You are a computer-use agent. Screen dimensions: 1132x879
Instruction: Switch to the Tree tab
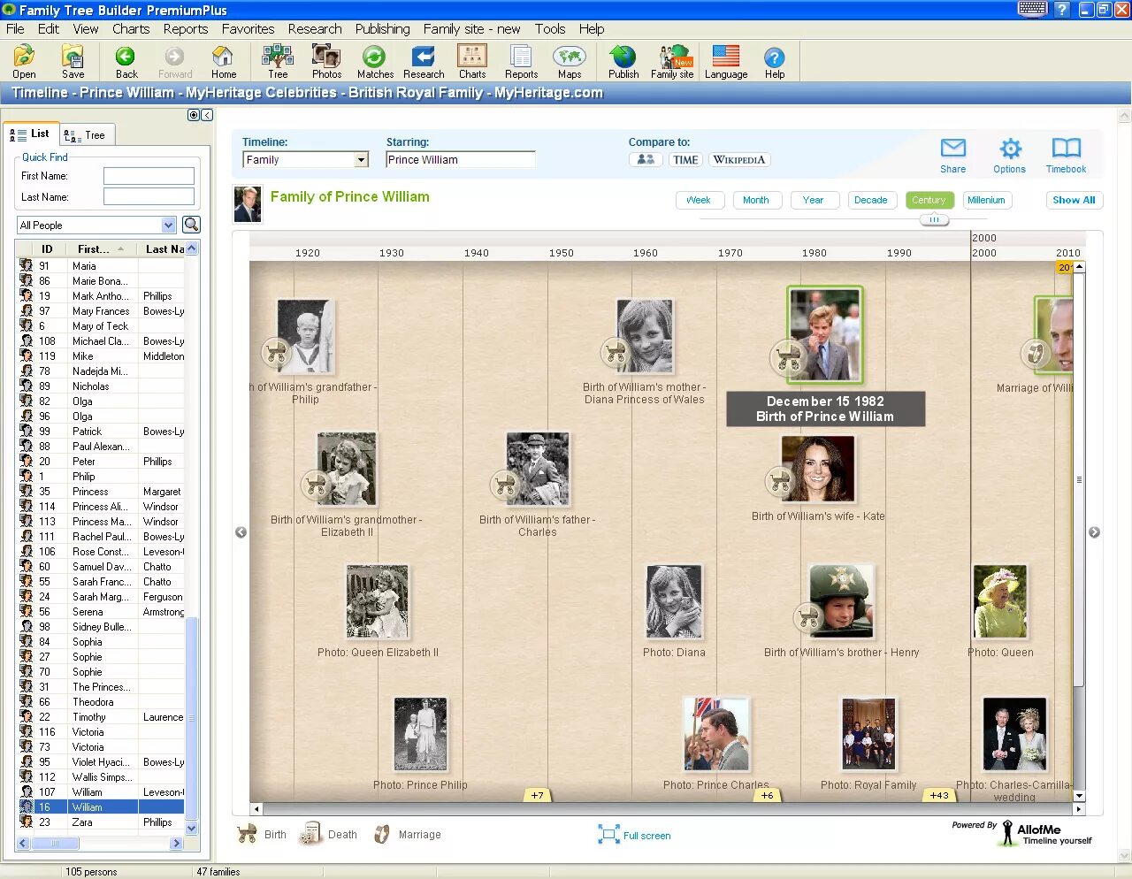(x=86, y=134)
